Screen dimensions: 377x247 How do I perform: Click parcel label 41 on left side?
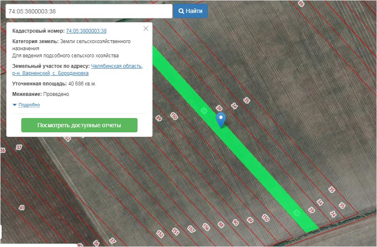(x=22, y=208)
